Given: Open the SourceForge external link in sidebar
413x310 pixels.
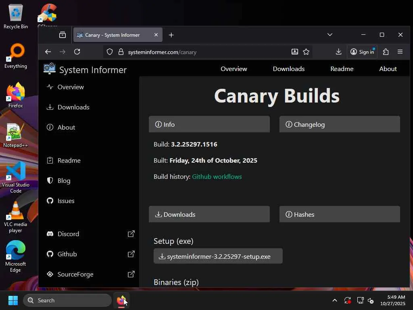Looking at the screenshot, I should tap(90, 274).
